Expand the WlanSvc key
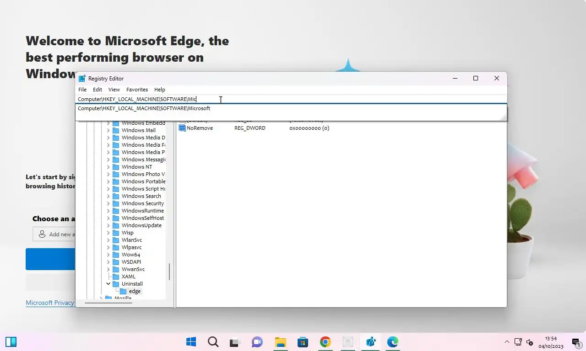This screenshot has height=351, width=586. [x=109, y=240]
